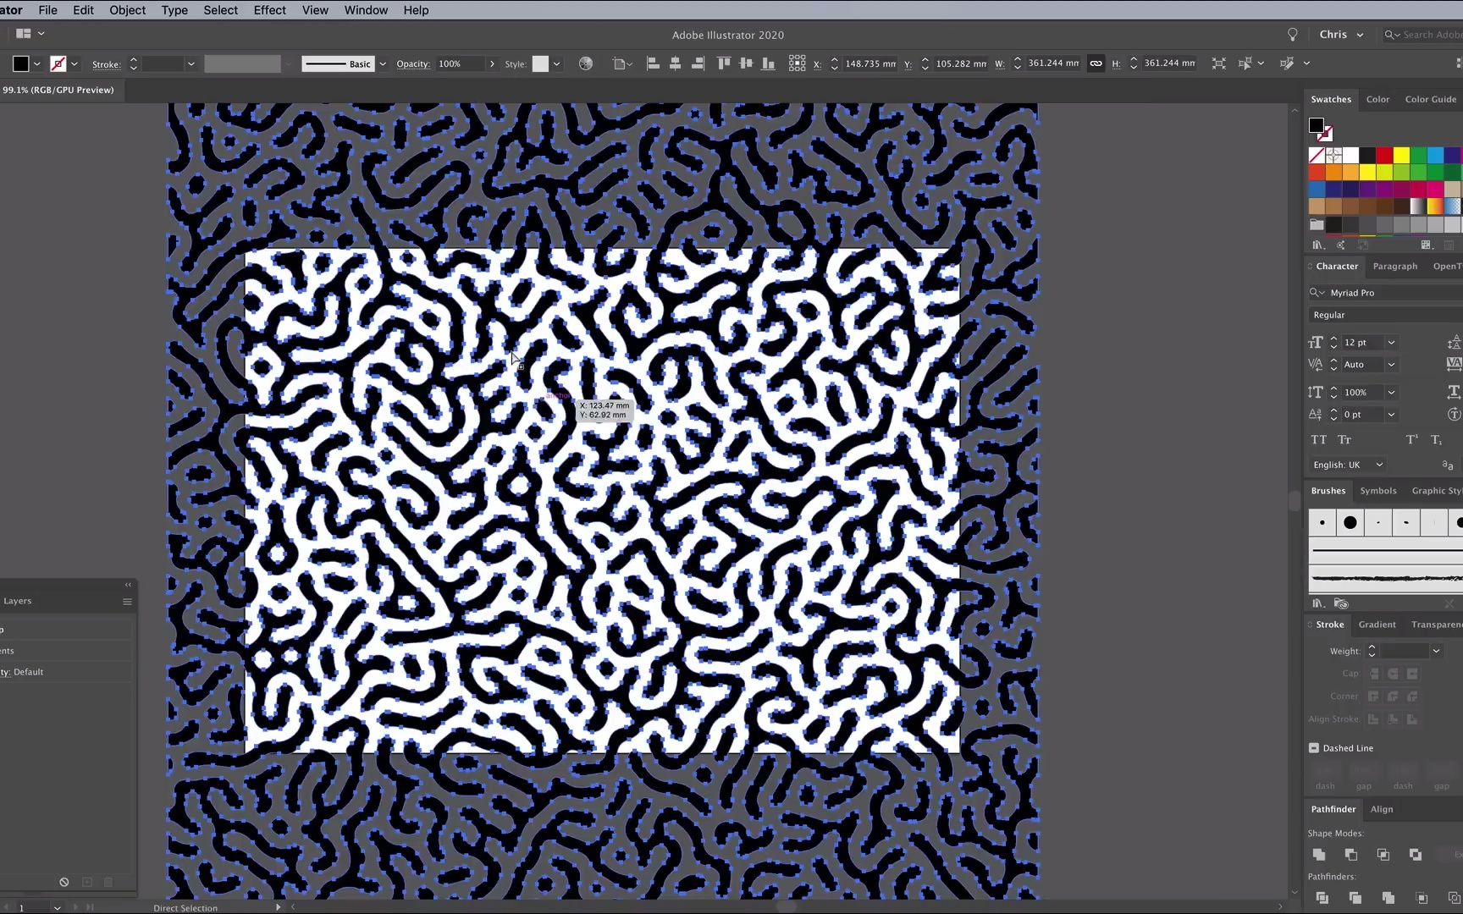The height and width of the screenshot is (914, 1463).
Task: Click vertical align top icon
Action: pyautogui.click(x=724, y=63)
